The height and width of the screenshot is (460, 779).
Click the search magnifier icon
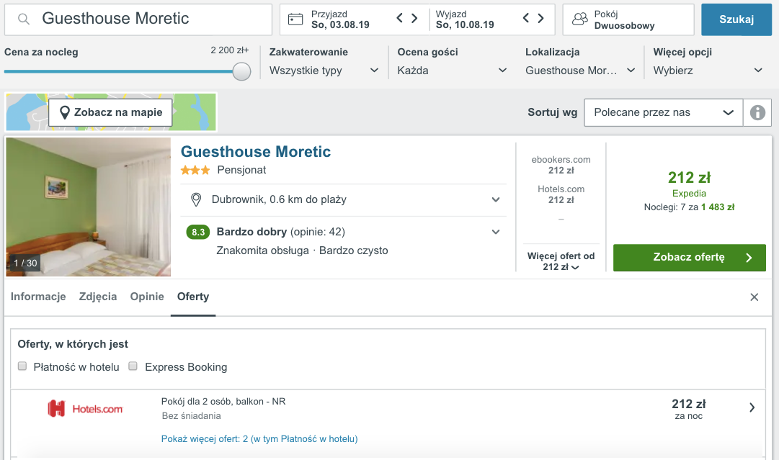[x=23, y=19]
